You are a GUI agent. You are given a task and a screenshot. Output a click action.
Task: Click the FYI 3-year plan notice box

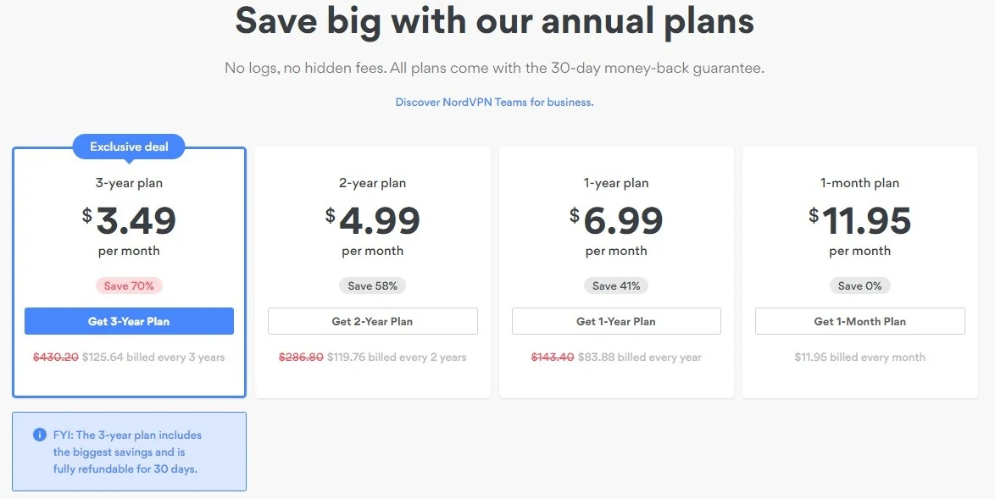tap(129, 452)
